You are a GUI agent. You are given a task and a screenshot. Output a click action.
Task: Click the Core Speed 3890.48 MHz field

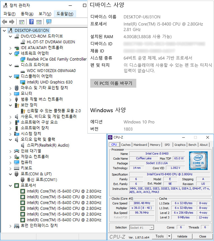142,203
